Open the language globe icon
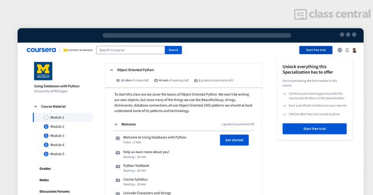 (x=340, y=50)
